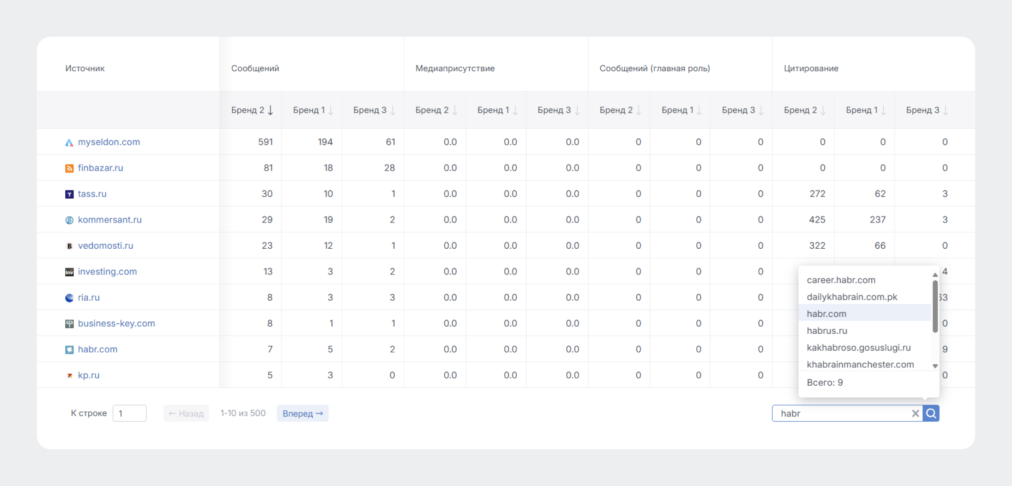
Task: Open the business-key.com source link
Action: (x=116, y=323)
